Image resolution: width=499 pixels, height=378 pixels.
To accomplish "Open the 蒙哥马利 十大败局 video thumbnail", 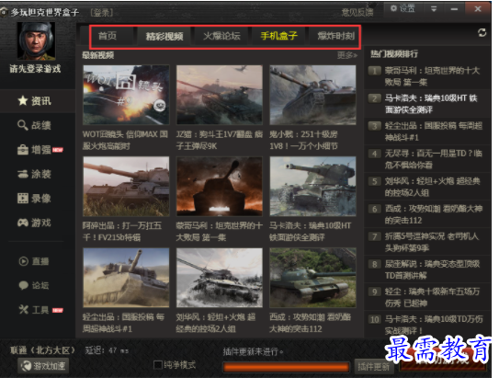I will coord(220,187).
